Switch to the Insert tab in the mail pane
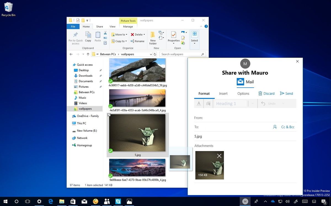Viewport: 331px width, 206px height. 223,93
